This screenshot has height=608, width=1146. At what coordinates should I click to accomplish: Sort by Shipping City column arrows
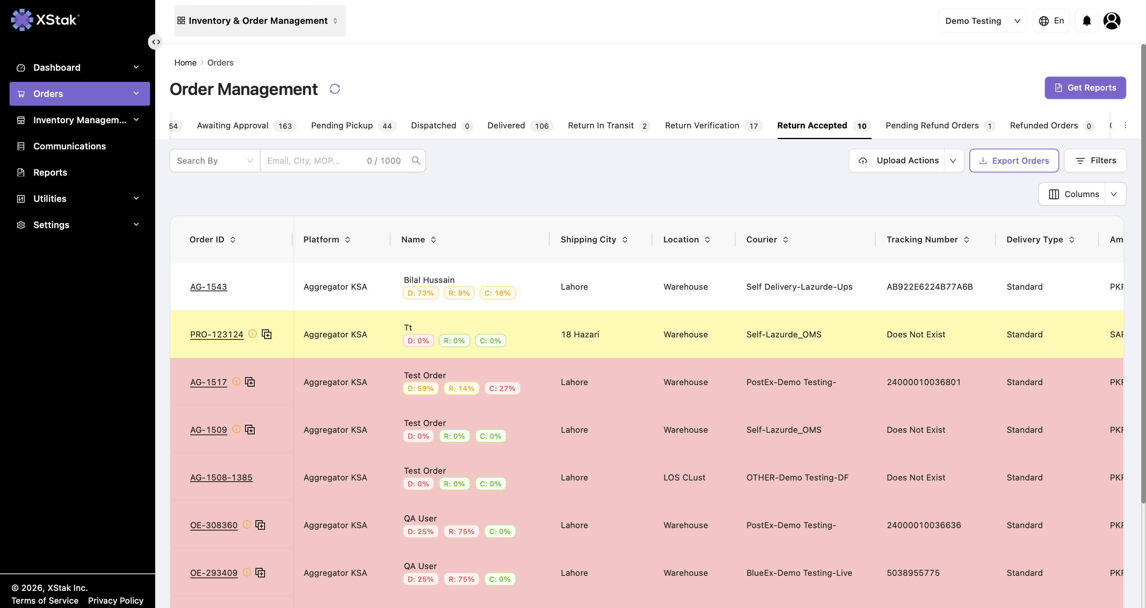click(625, 240)
